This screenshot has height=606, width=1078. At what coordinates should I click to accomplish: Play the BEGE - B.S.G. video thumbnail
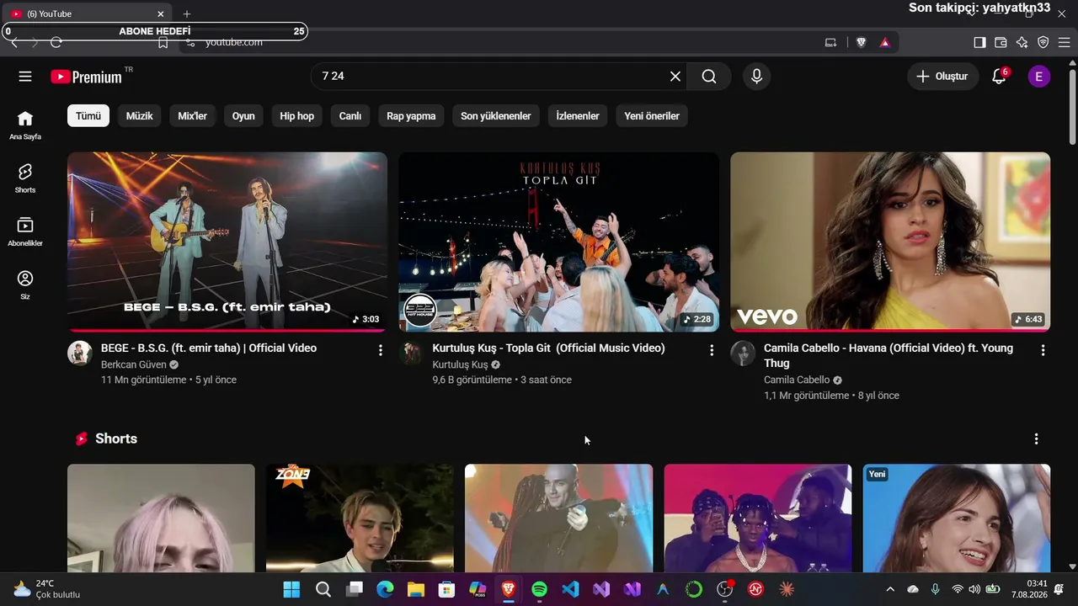point(227,242)
